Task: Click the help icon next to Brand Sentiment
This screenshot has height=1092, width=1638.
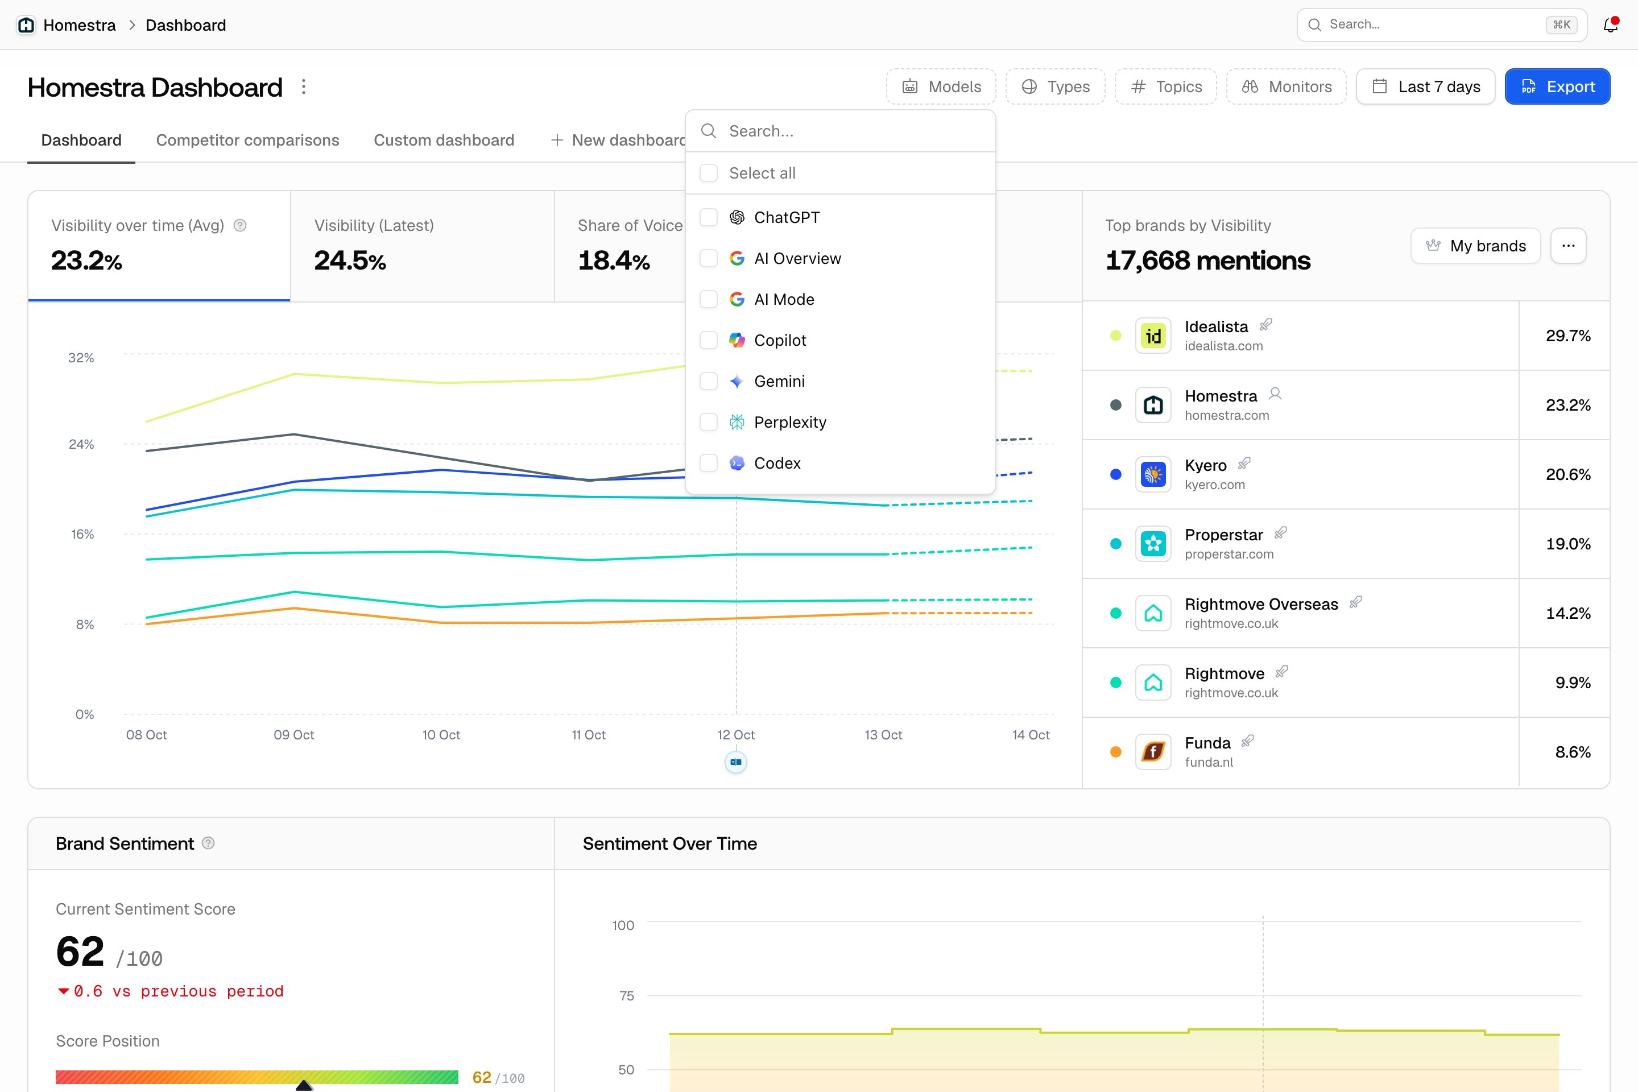Action: click(x=208, y=843)
